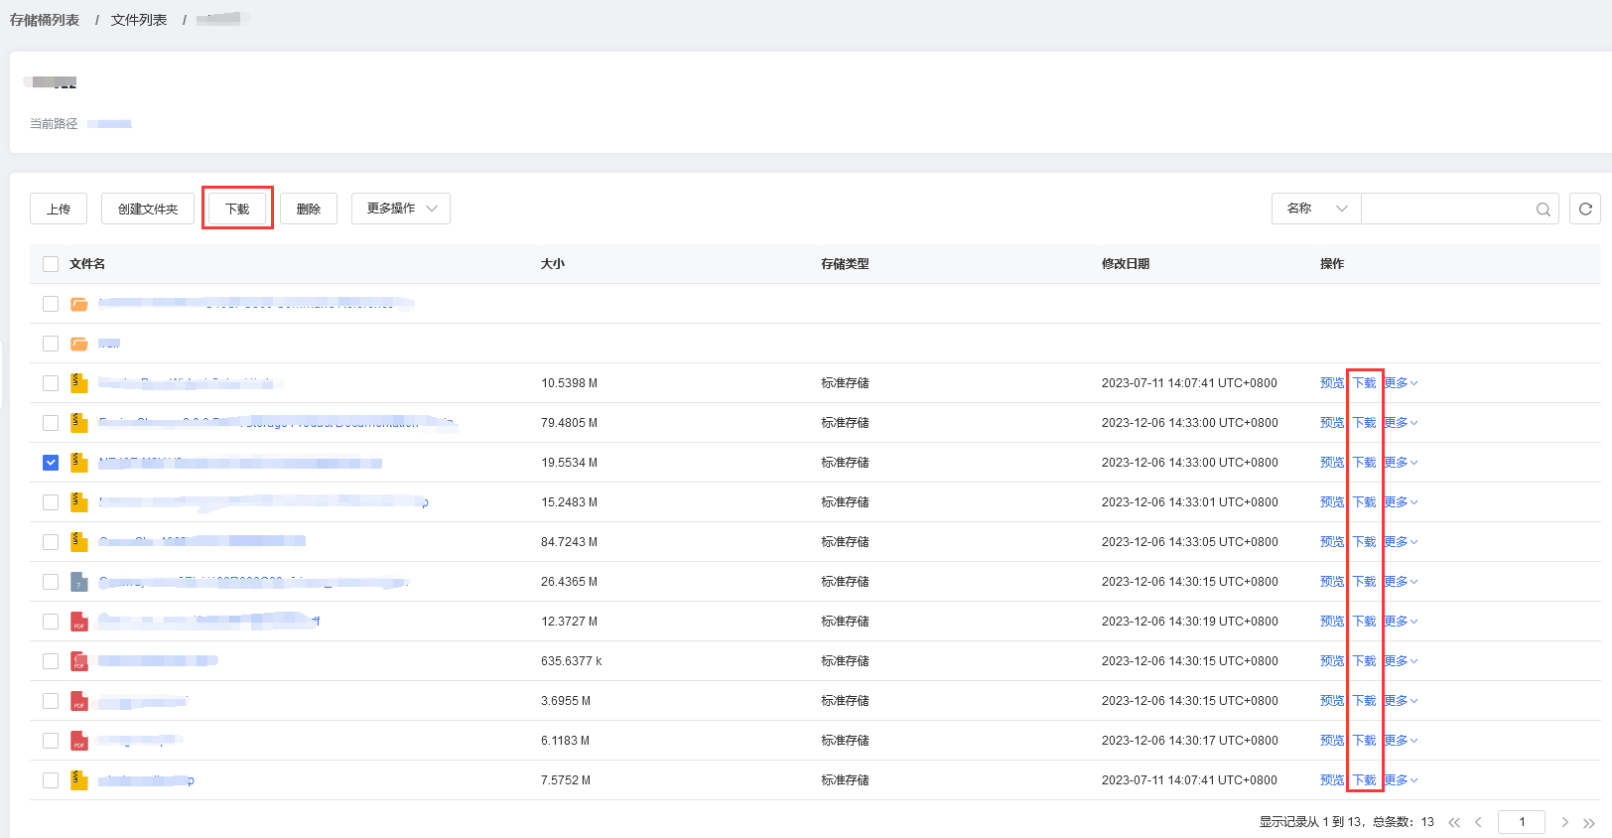Expand 更多 for the 7.5752 M file
This screenshot has height=838, width=1612.
(1401, 780)
